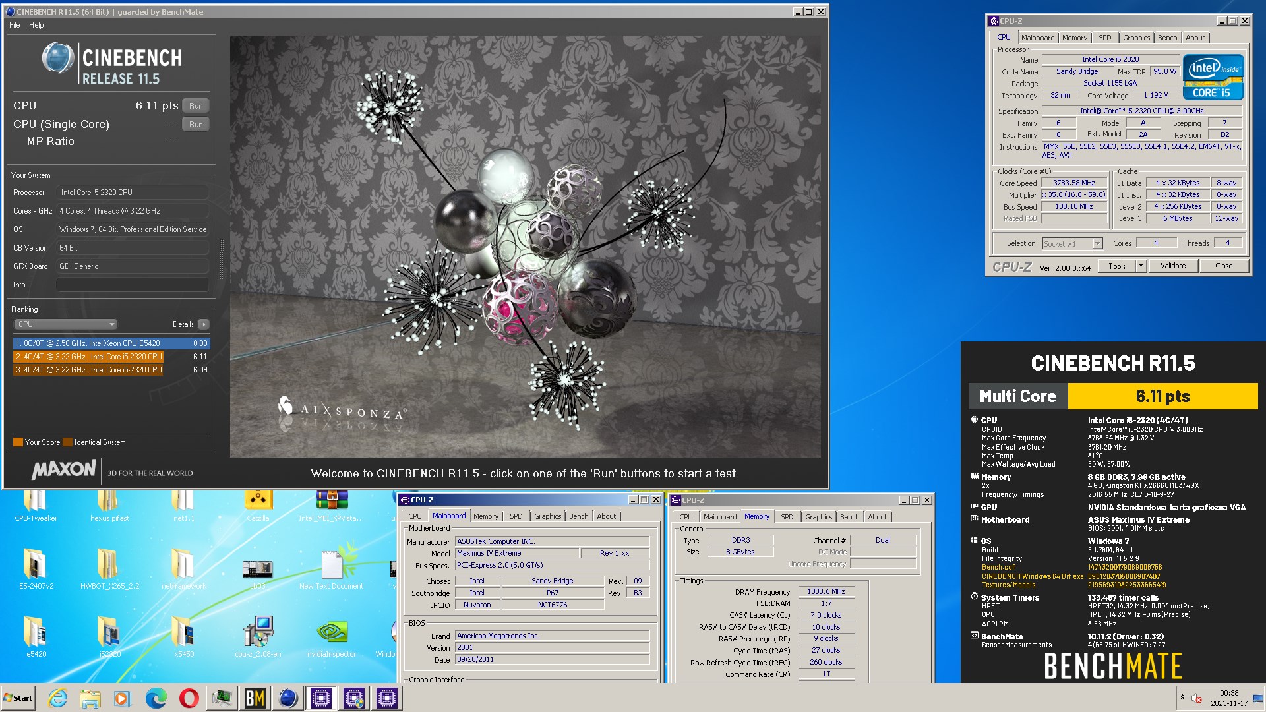The width and height of the screenshot is (1266, 712).
Task: Switch to SPD tab in top-right CPU-Z
Action: pyautogui.click(x=1104, y=38)
